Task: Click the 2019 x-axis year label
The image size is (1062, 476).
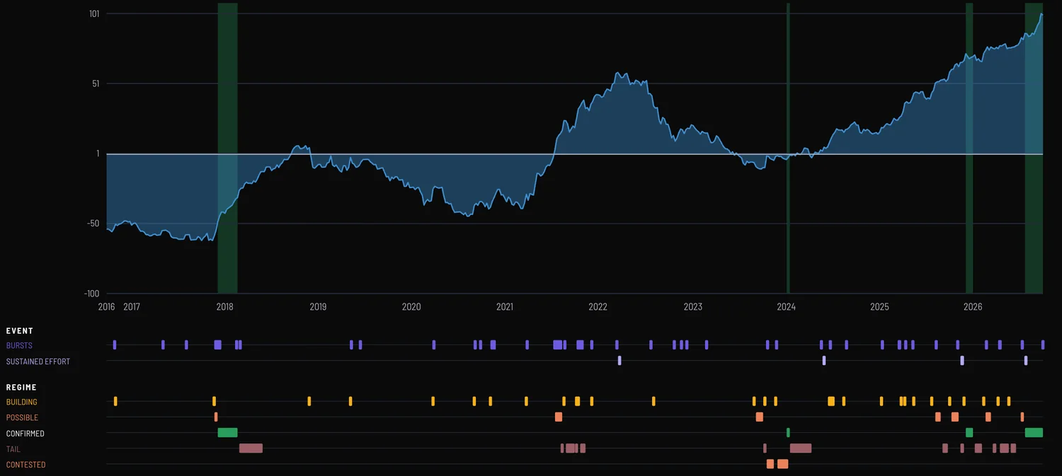Action: (x=319, y=307)
